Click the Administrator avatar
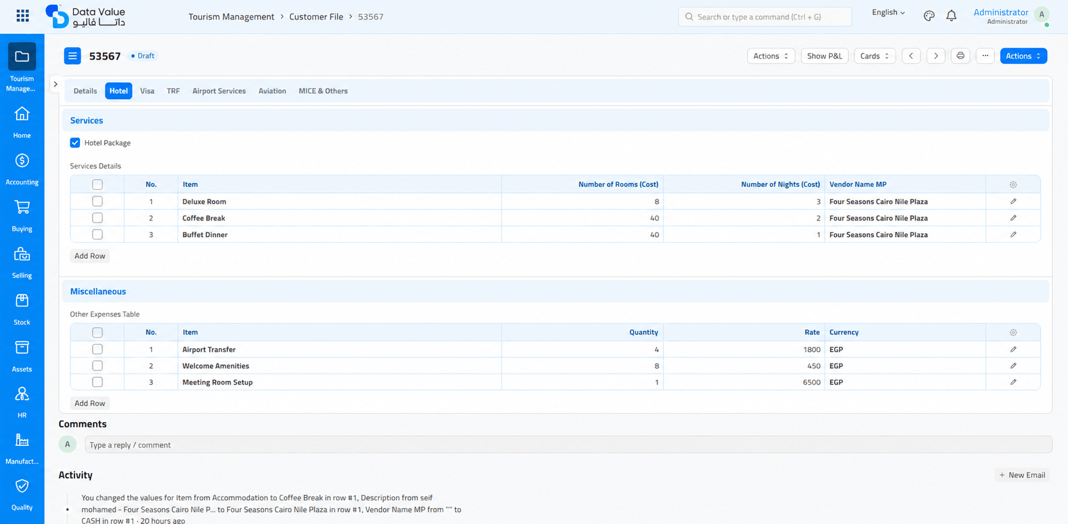 (1042, 15)
